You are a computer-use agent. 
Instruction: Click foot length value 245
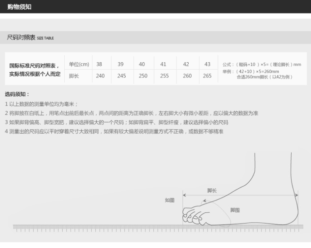(121, 76)
